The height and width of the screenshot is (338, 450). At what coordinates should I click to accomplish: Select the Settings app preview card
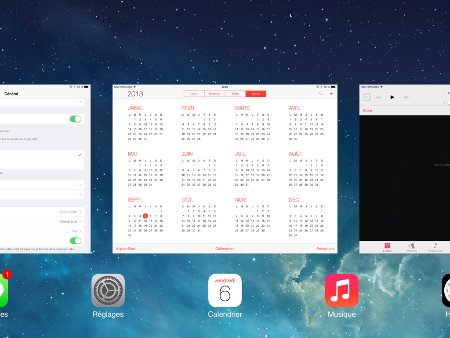point(45,169)
